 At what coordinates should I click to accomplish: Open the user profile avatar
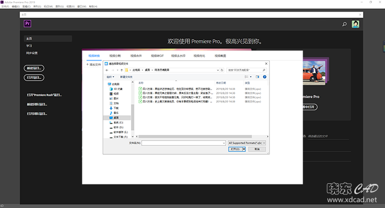pyautogui.click(x=355, y=24)
